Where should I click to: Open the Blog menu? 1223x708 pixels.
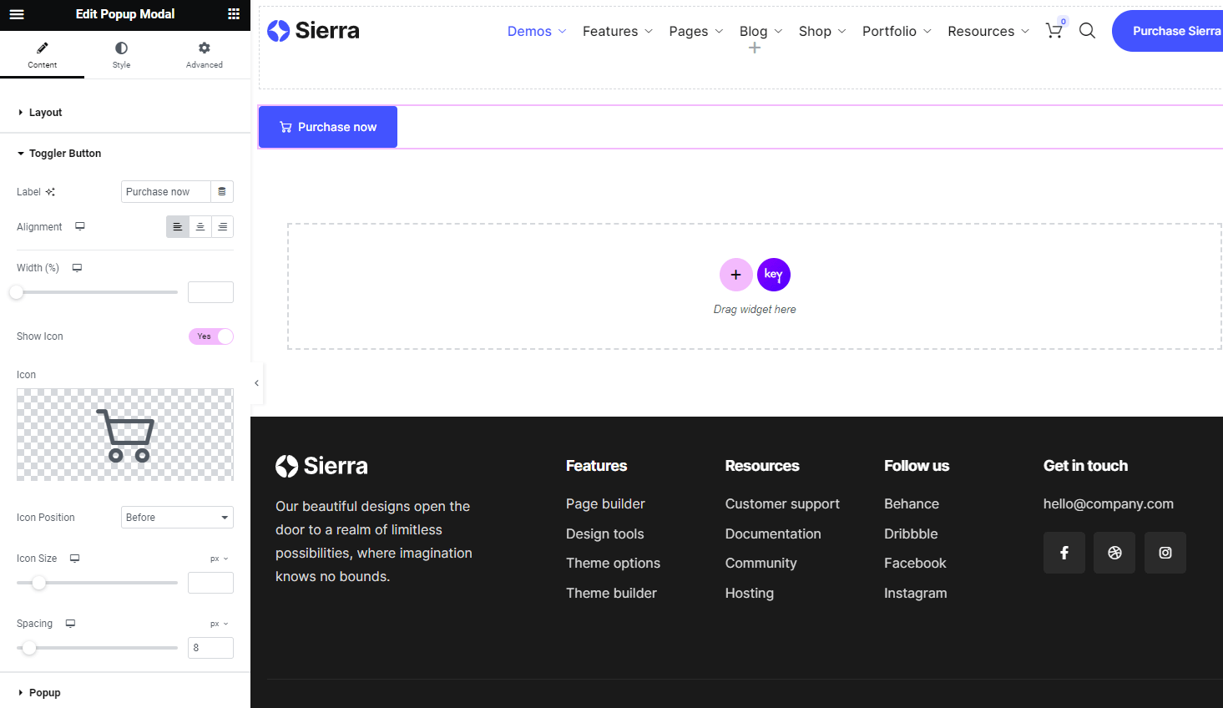click(761, 31)
